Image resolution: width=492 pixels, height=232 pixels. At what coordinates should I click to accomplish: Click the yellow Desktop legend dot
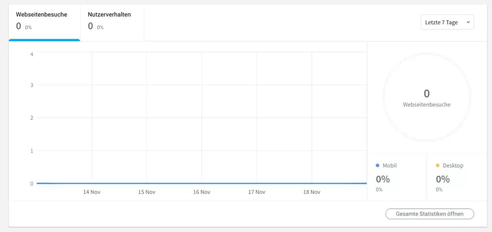coord(437,166)
